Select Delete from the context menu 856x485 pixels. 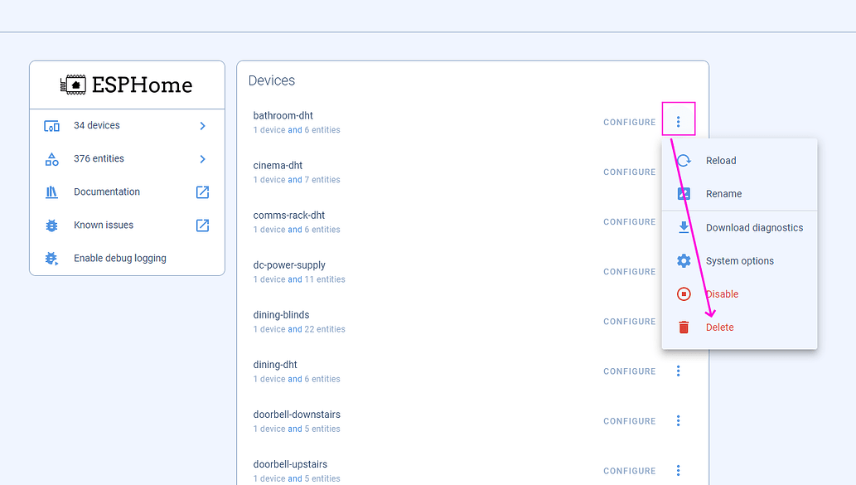[719, 327]
